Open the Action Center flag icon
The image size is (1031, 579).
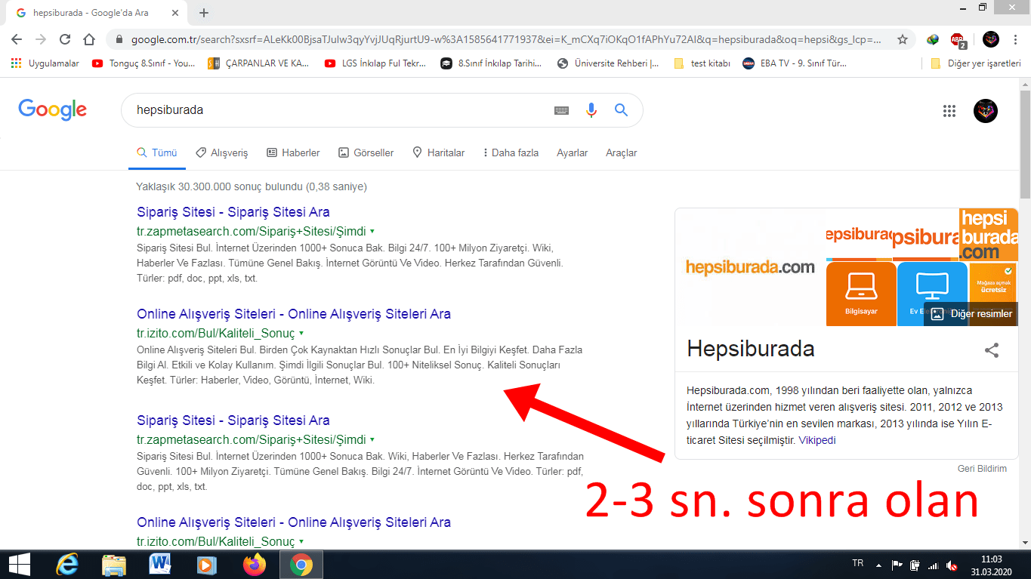897,565
